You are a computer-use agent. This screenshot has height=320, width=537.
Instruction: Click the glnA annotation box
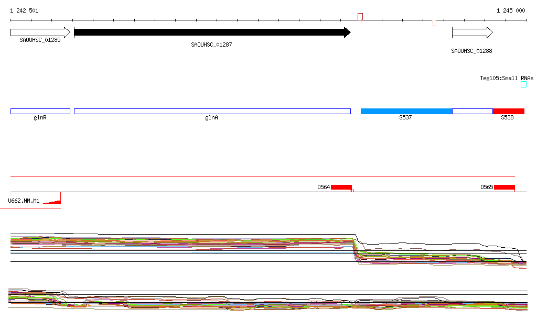click(212, 111)
